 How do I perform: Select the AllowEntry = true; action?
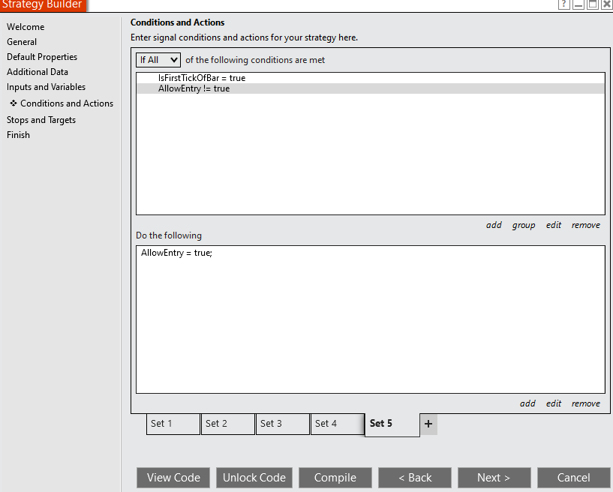[176, 253]
